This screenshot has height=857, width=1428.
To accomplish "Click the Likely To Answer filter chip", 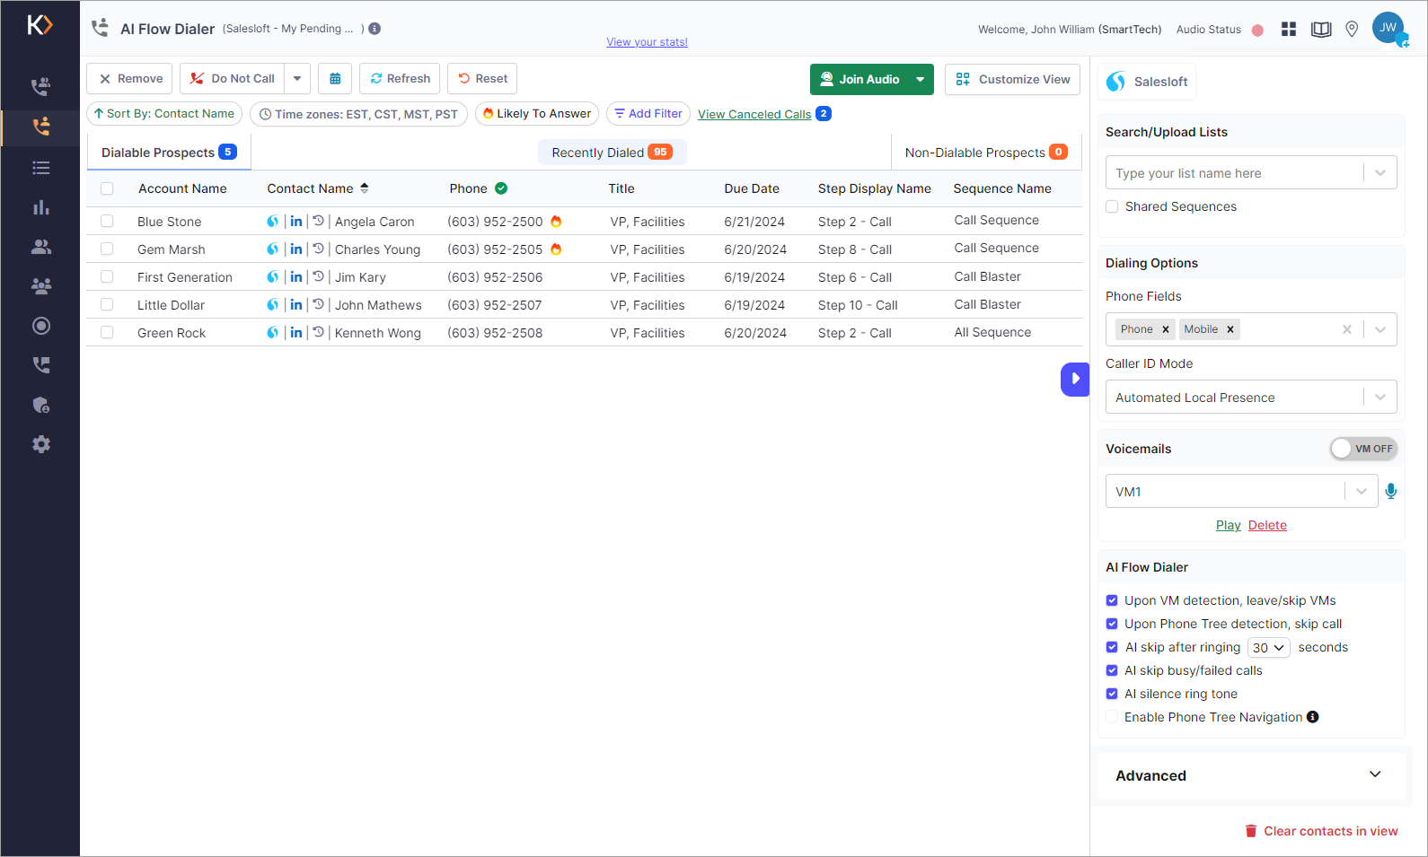I will pyautogui.click(x=537, y=114).
